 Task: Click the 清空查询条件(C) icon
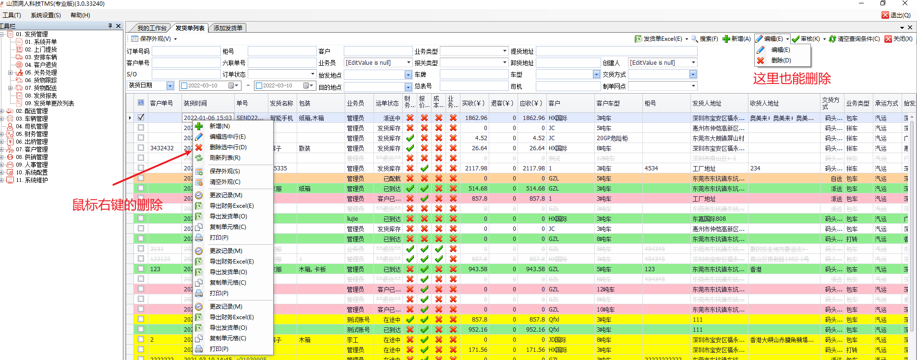pyautogui.click(x=833, y=39)
